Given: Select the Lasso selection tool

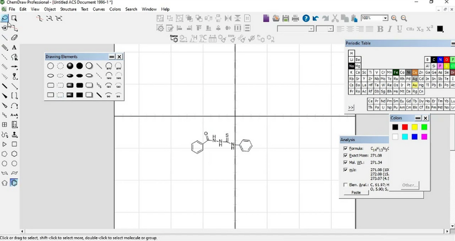Looking at the screenshot, I should tap(5, 18).
